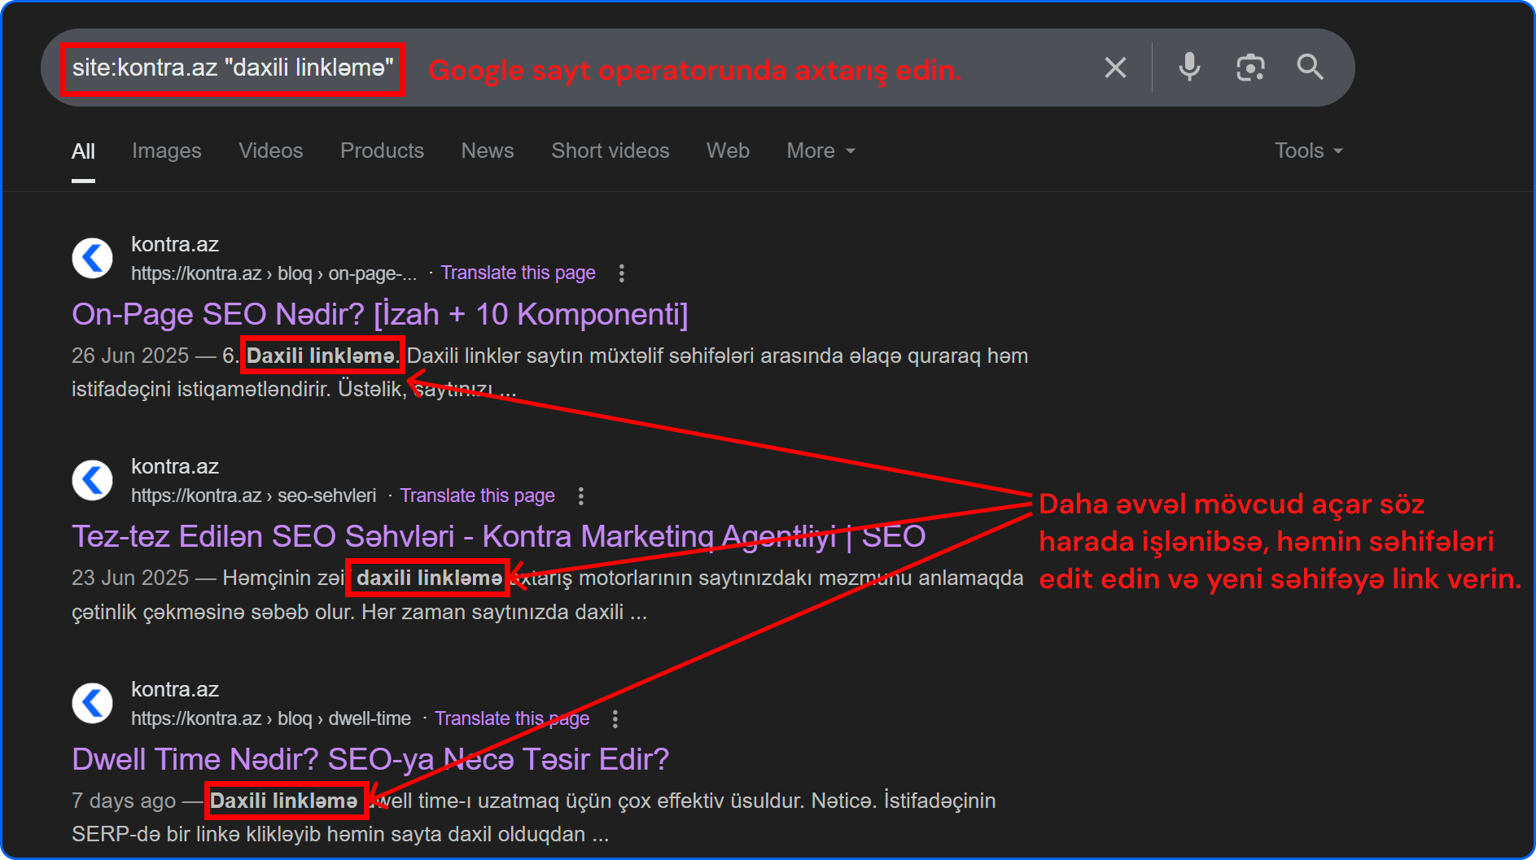This screenshot has width=1536, height=860.
Task: Translate the dwell-time result page
Action: pyautogui.click(x=512, y=719)
